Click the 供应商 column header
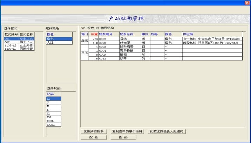Viewport: 251px width, 143px height. point(212,34)
